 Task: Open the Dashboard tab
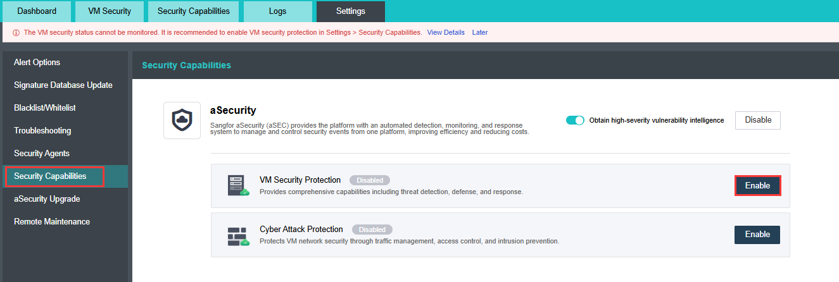tap(37, 11)
